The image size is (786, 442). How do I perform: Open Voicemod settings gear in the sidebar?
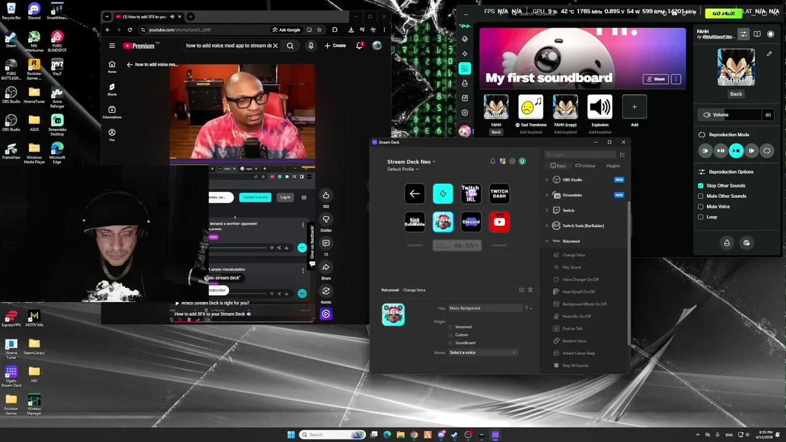pyautogui.click(x=465, y=113)
